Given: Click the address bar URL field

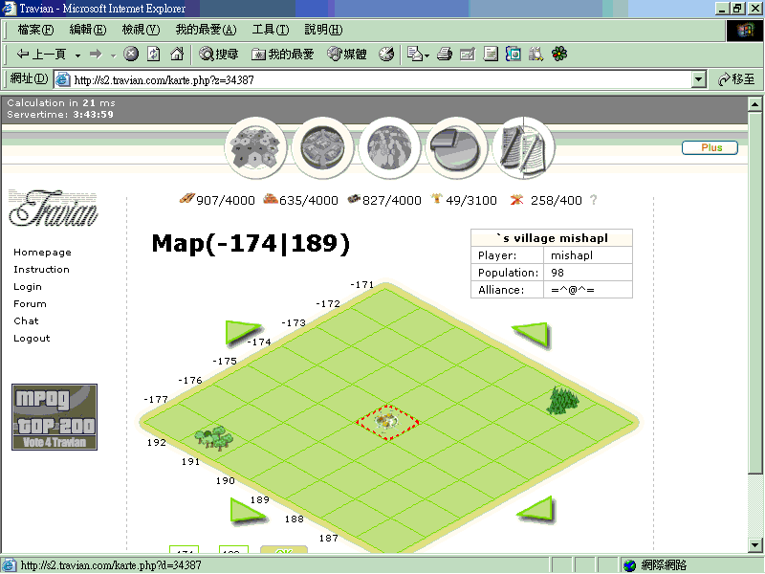Looking at the screenshot, I should pyautogui.click(x=373, y=79).
